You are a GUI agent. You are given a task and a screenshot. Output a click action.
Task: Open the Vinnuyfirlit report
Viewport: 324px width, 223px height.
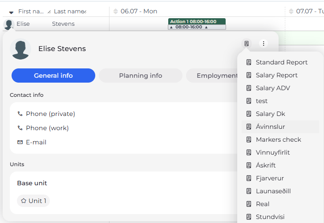(x=280, y=152)
